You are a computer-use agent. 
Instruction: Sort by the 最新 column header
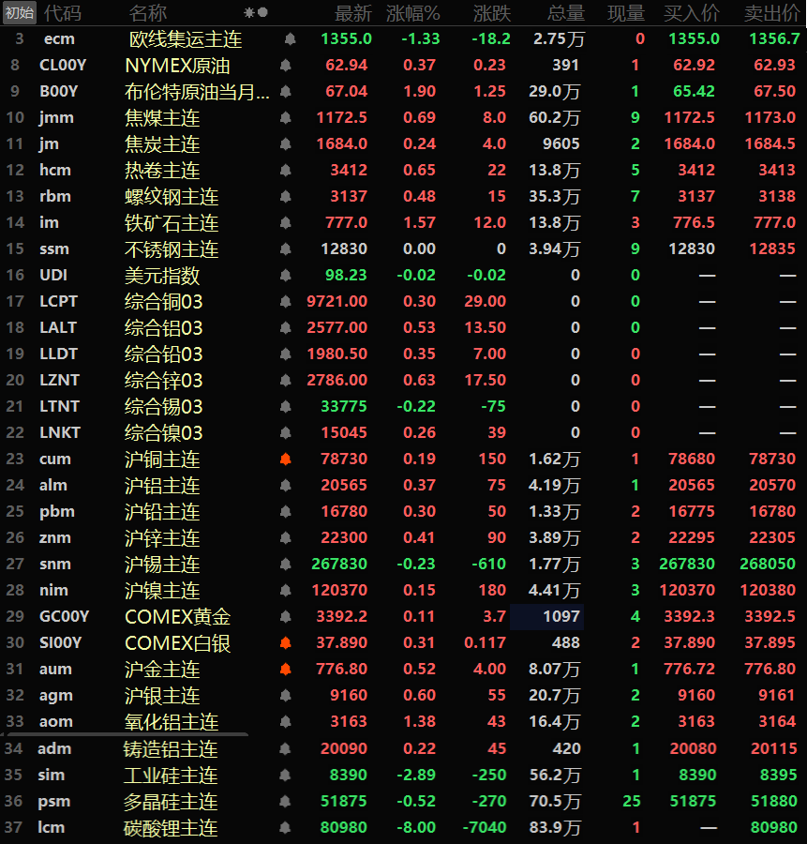(352, 13)
